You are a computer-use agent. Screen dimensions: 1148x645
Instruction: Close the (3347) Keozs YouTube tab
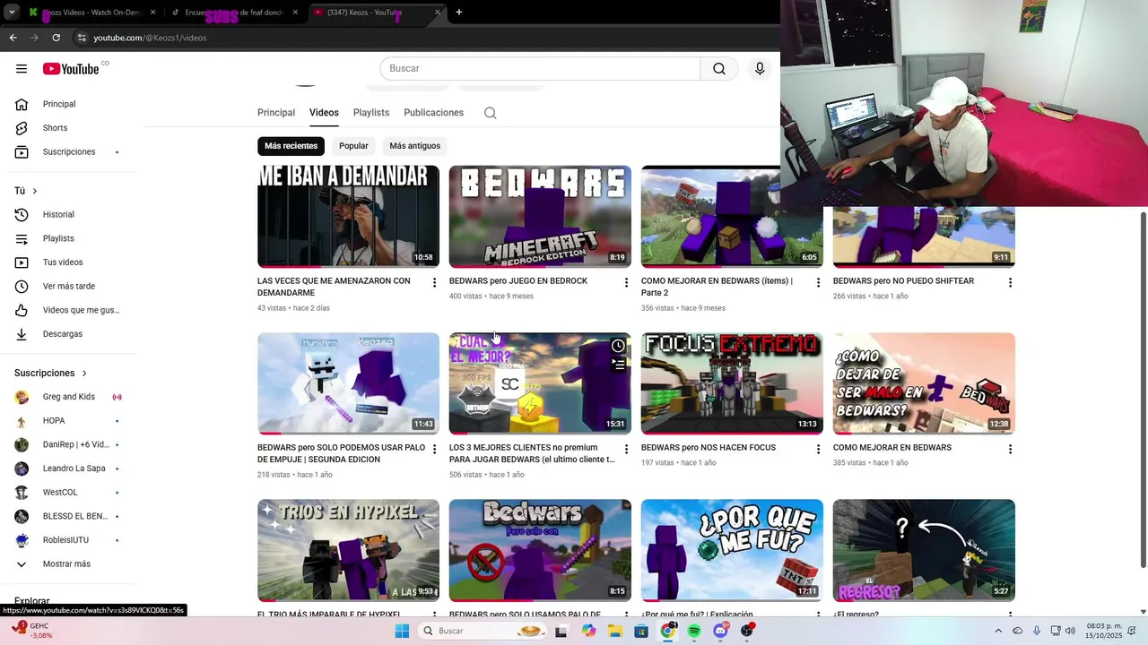[x=438, y=13]
